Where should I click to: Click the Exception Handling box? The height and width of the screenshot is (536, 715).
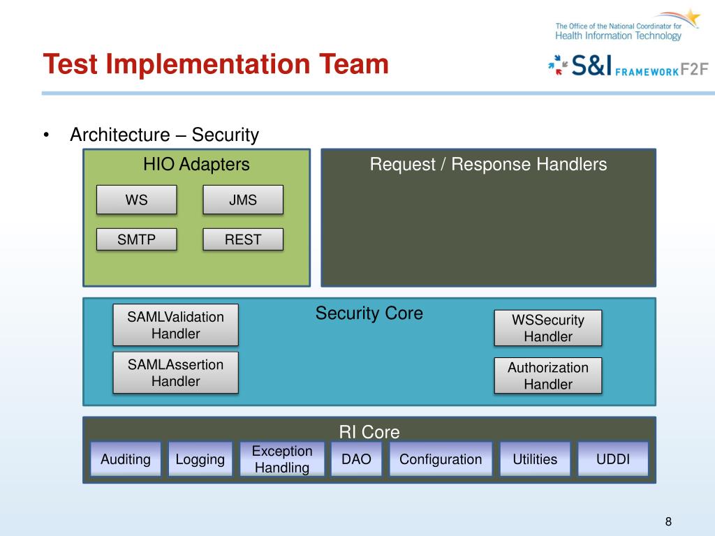coord(282,459)
